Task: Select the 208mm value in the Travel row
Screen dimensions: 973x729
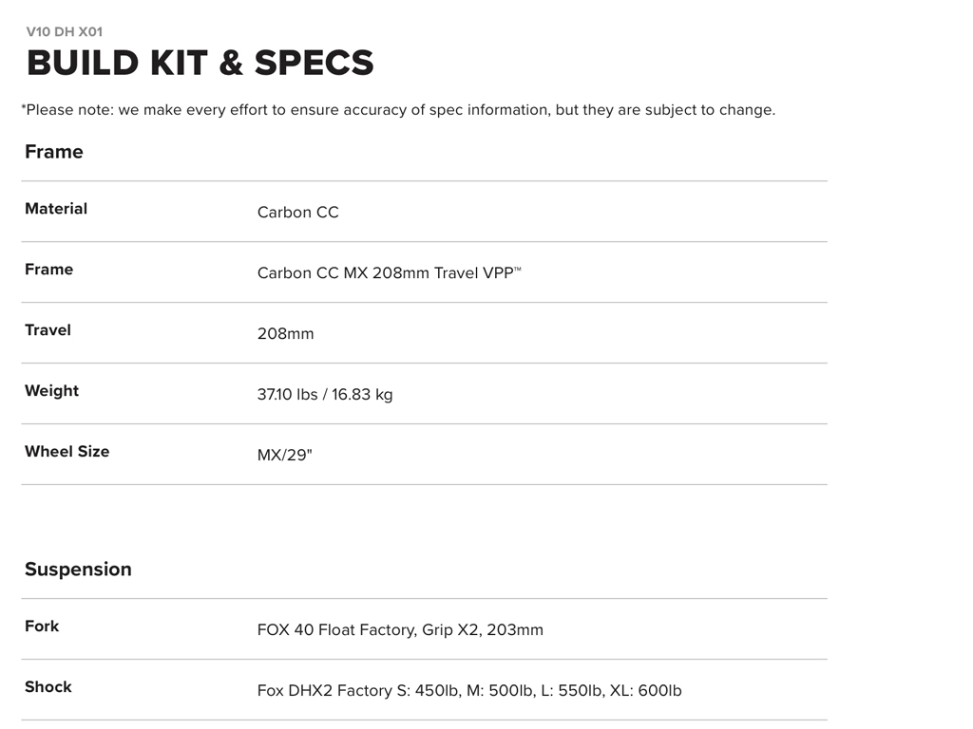Action: (x=285, y=334)
